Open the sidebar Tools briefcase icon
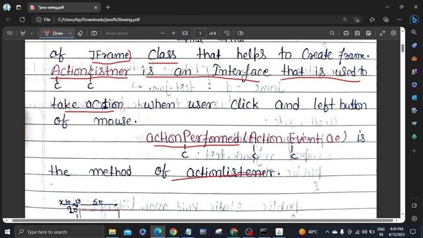 point(414,59)
